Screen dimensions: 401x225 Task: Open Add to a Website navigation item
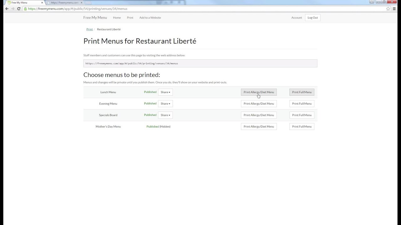pyautogui.click(x=150, y=17)
